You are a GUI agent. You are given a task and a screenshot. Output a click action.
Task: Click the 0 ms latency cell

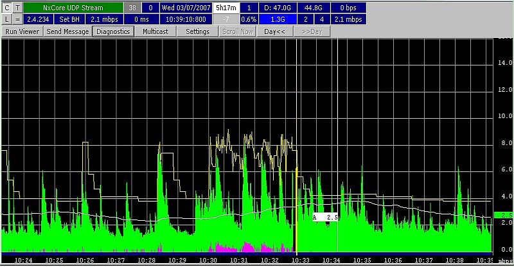pos(141,19)
